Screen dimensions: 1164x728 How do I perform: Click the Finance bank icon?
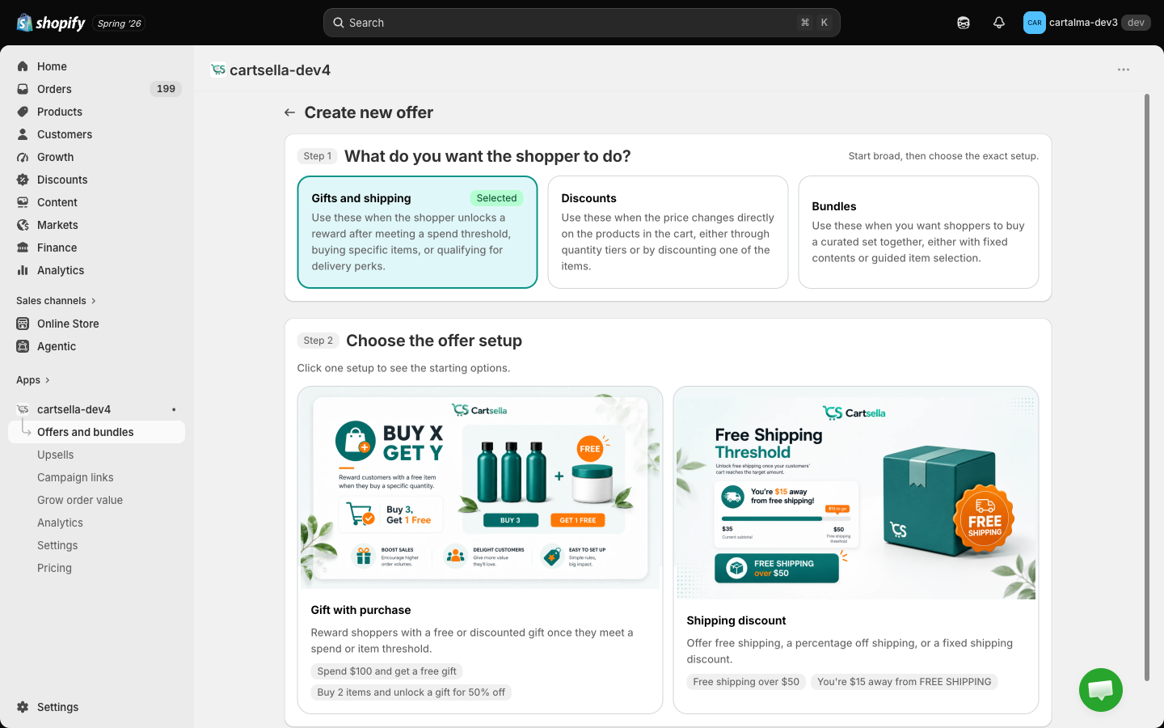(x=23, y=248)
